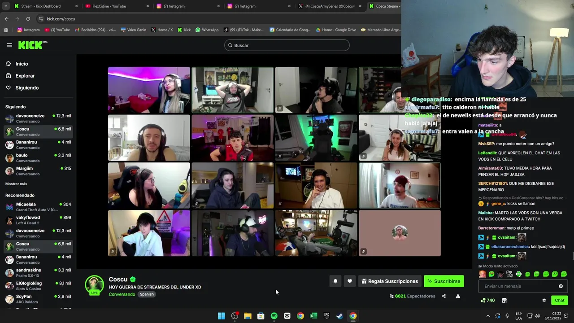Screen dimensions: 574x323
Task: Open Spotify from the taskbar
Action: (274, 316)
